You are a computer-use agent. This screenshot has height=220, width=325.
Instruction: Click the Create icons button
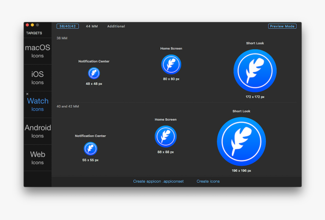[x=208, y=181]
